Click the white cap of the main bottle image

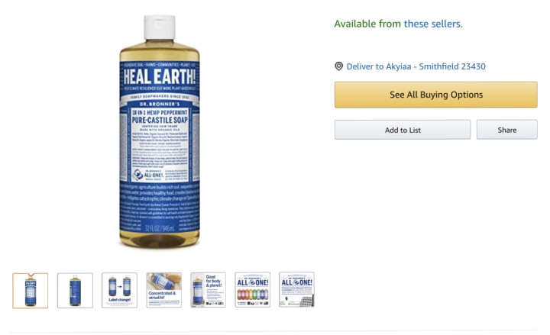(160, 27)
